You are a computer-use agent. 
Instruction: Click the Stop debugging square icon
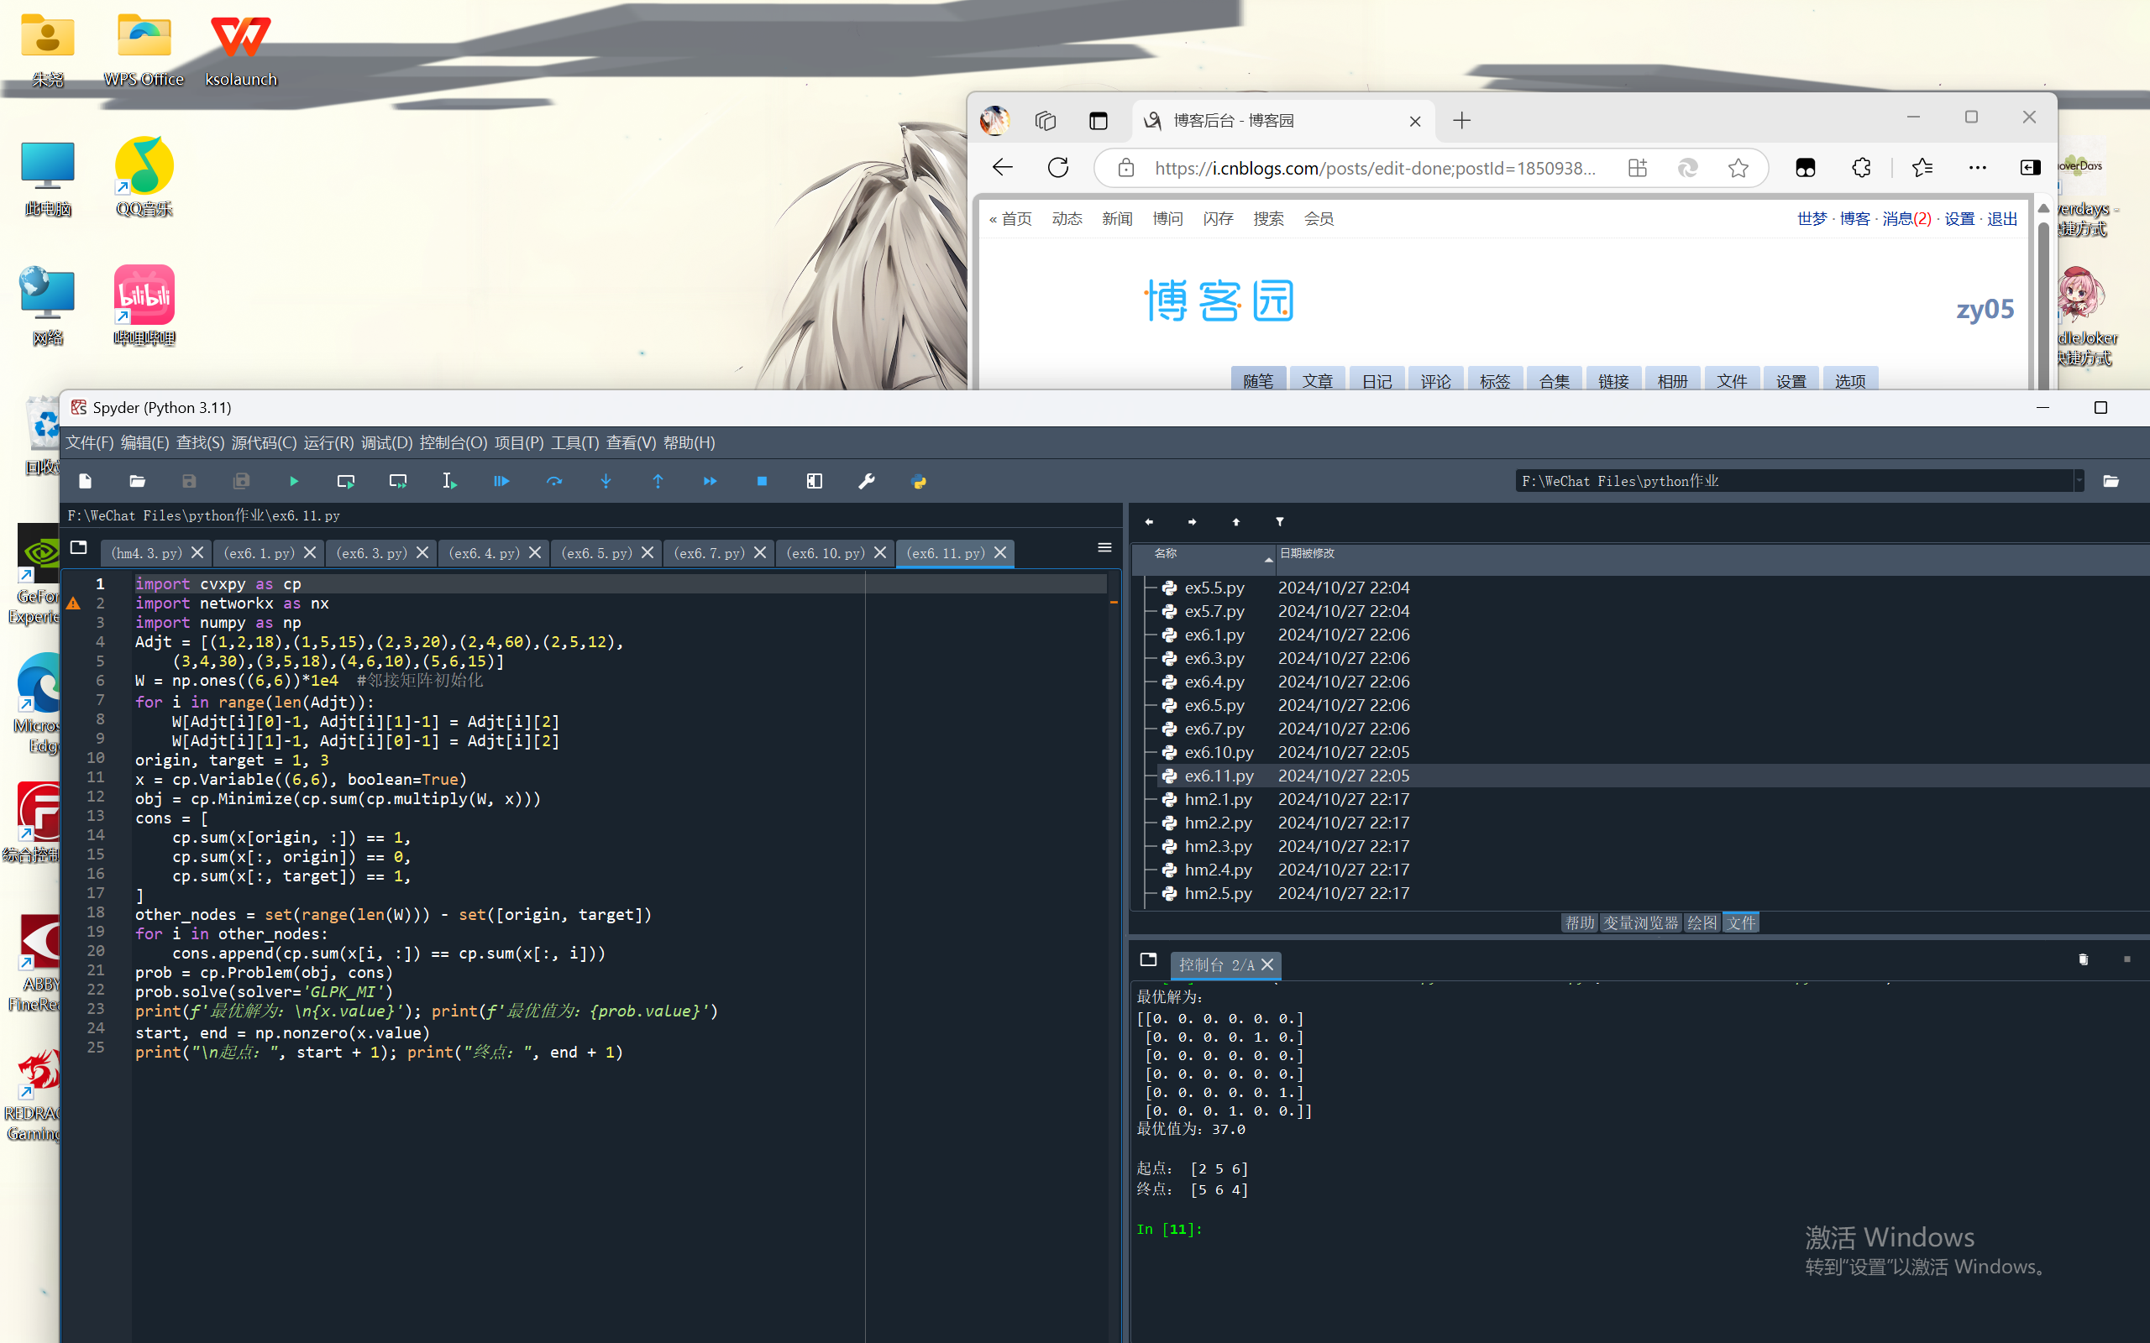[x=762, y=480]
